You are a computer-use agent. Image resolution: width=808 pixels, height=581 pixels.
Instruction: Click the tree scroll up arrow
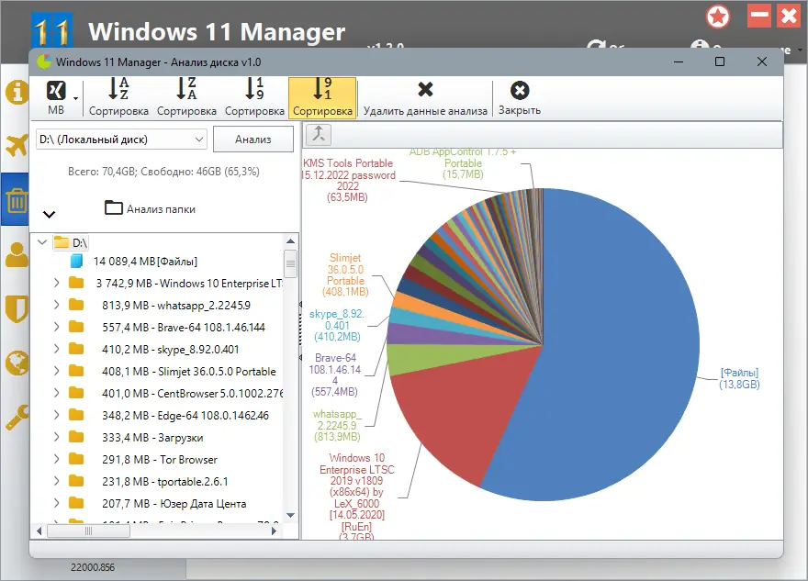click(x=291, y=241)
